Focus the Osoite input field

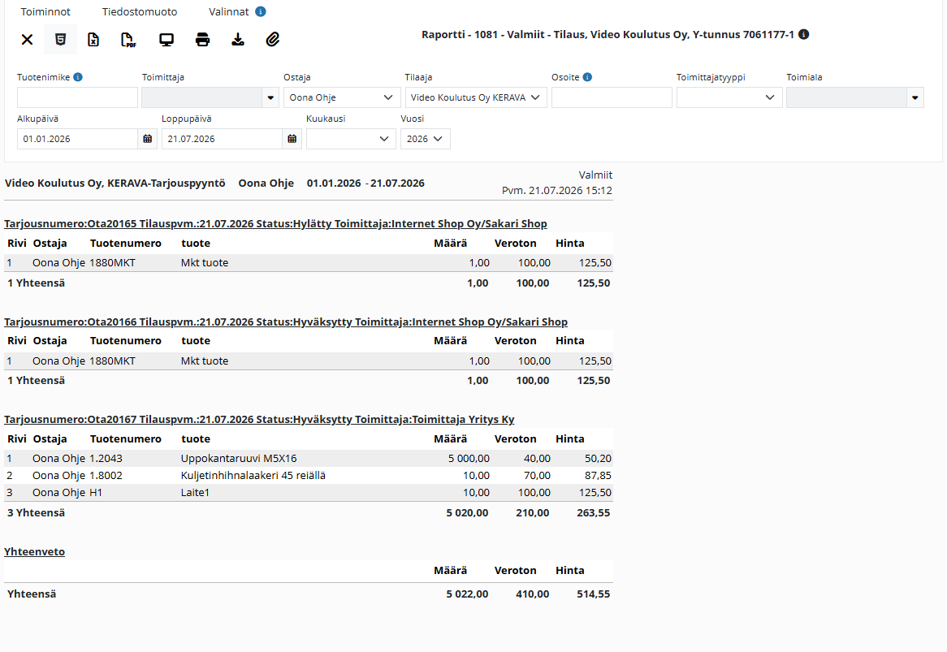pyautogui.click(x=612, y=97)
